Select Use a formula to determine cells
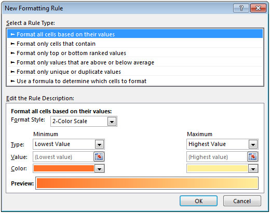Image resolution: width=270 pixels, height=213 pixels. [135, 81]
